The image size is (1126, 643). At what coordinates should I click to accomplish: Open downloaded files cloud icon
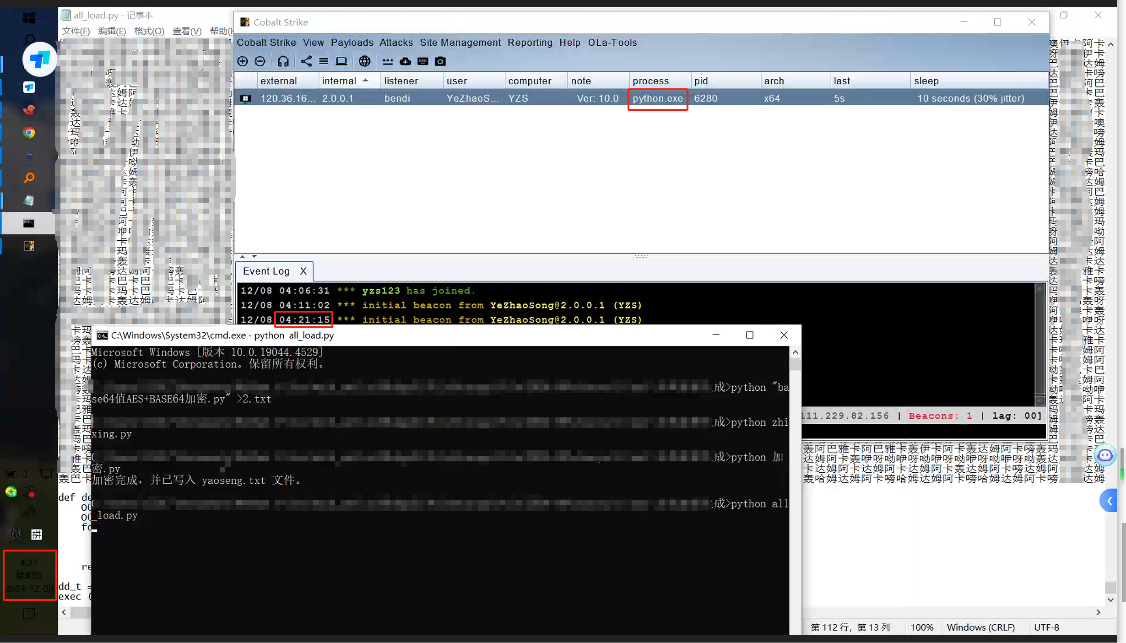[x=405, y=61]
